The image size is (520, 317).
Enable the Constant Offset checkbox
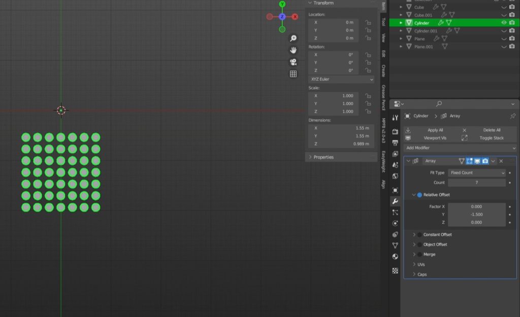pyautogui.click(x=419, y=235)
